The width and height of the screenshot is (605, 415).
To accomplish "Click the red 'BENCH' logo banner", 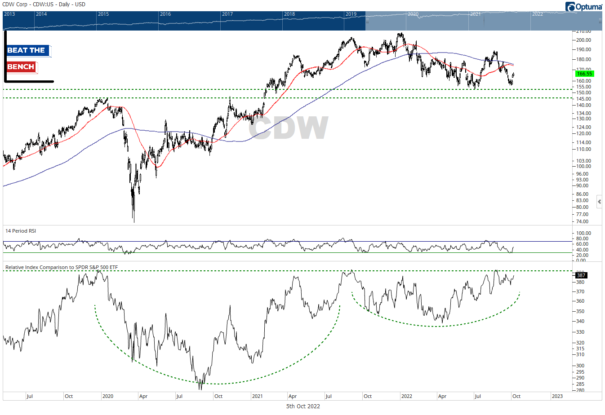I will click(22, 67).
